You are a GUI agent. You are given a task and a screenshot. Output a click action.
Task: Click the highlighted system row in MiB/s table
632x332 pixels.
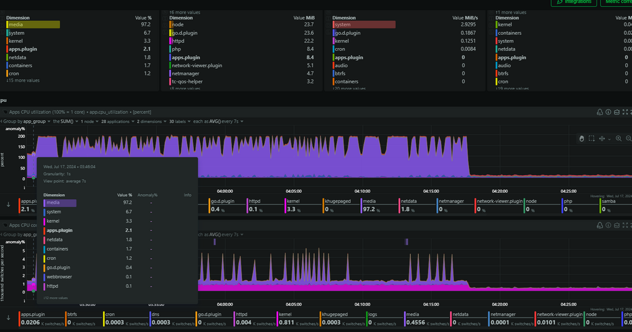pyautogui.click(x=404, y=25)
